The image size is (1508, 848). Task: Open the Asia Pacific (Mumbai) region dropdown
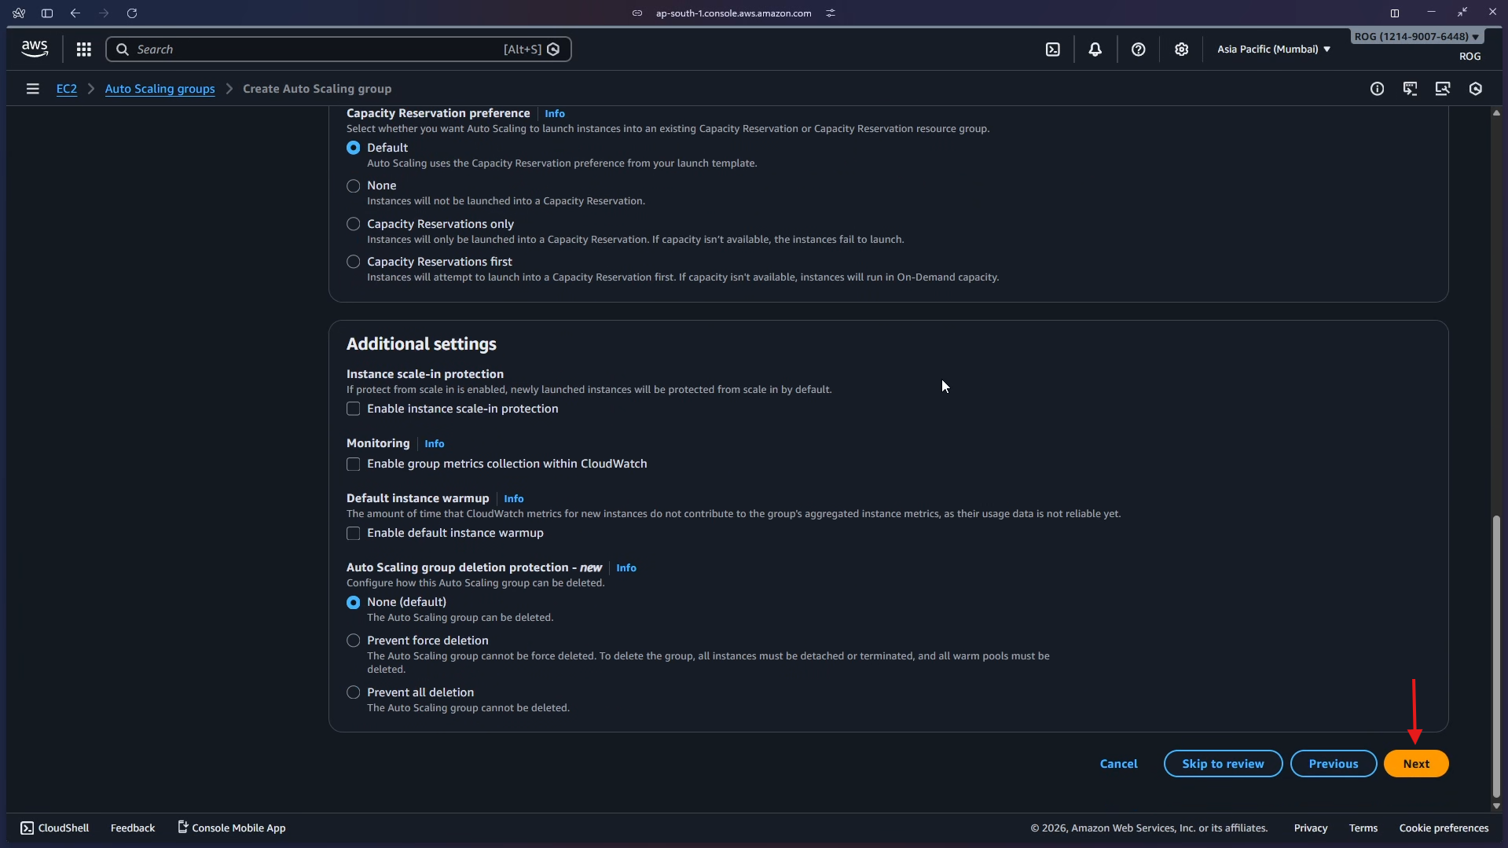[1271, 49]
